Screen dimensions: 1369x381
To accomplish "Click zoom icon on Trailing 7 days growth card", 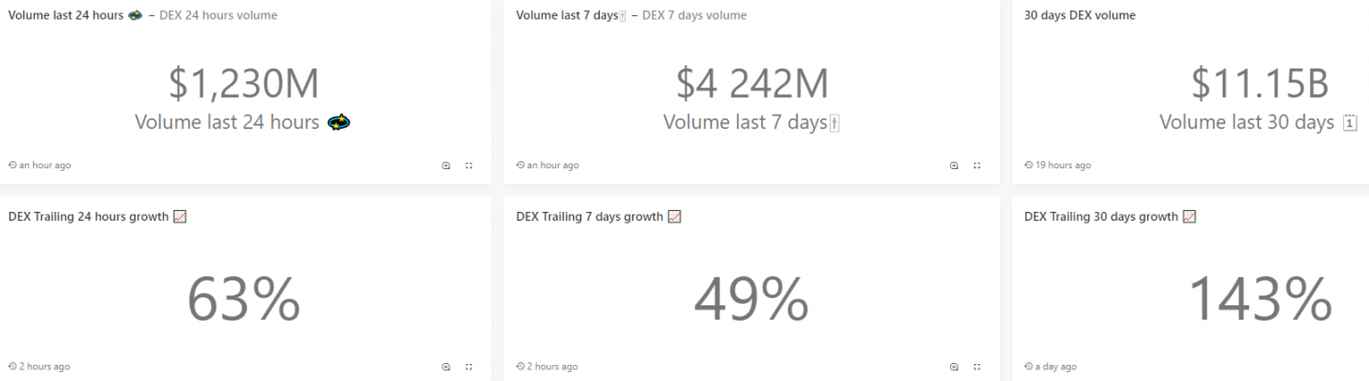I will (x=955, y=367).
